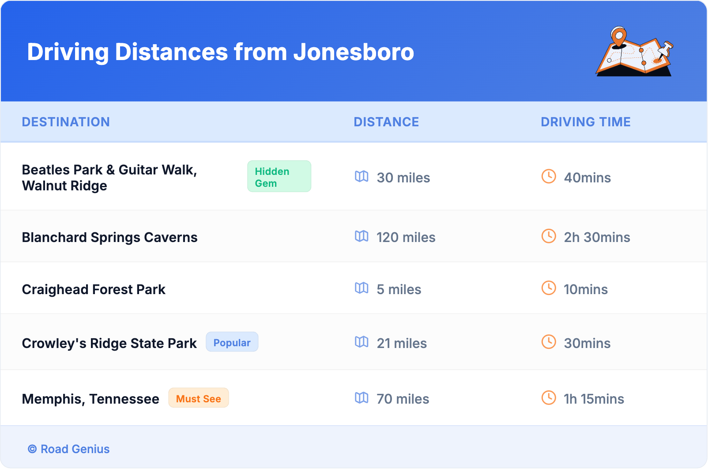Click the map icon beside 5 miles
708x469 pixels.
pyautogui.click(x=362, y=288)
